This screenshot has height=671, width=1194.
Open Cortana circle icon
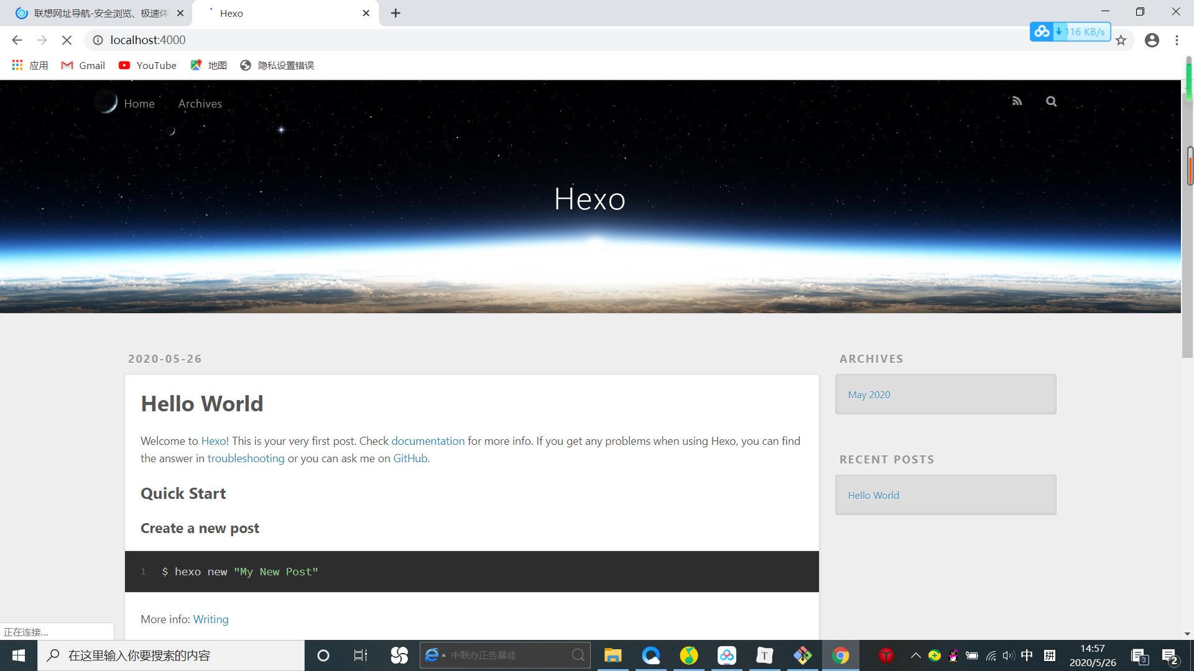[323, 655]
